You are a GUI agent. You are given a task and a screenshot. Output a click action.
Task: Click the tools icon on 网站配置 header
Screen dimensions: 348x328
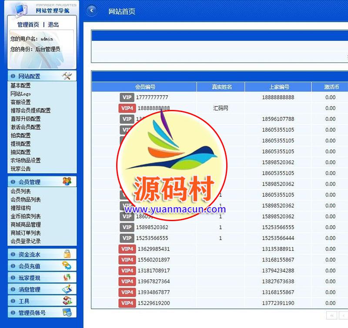click(67, 76)
